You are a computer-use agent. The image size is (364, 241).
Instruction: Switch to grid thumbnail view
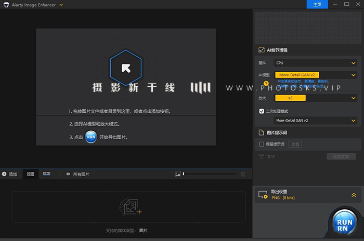tap(30, 174)
